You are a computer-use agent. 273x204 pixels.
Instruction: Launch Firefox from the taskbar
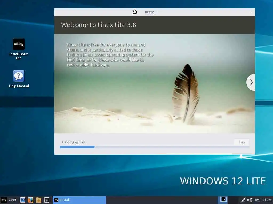[30, 200]
